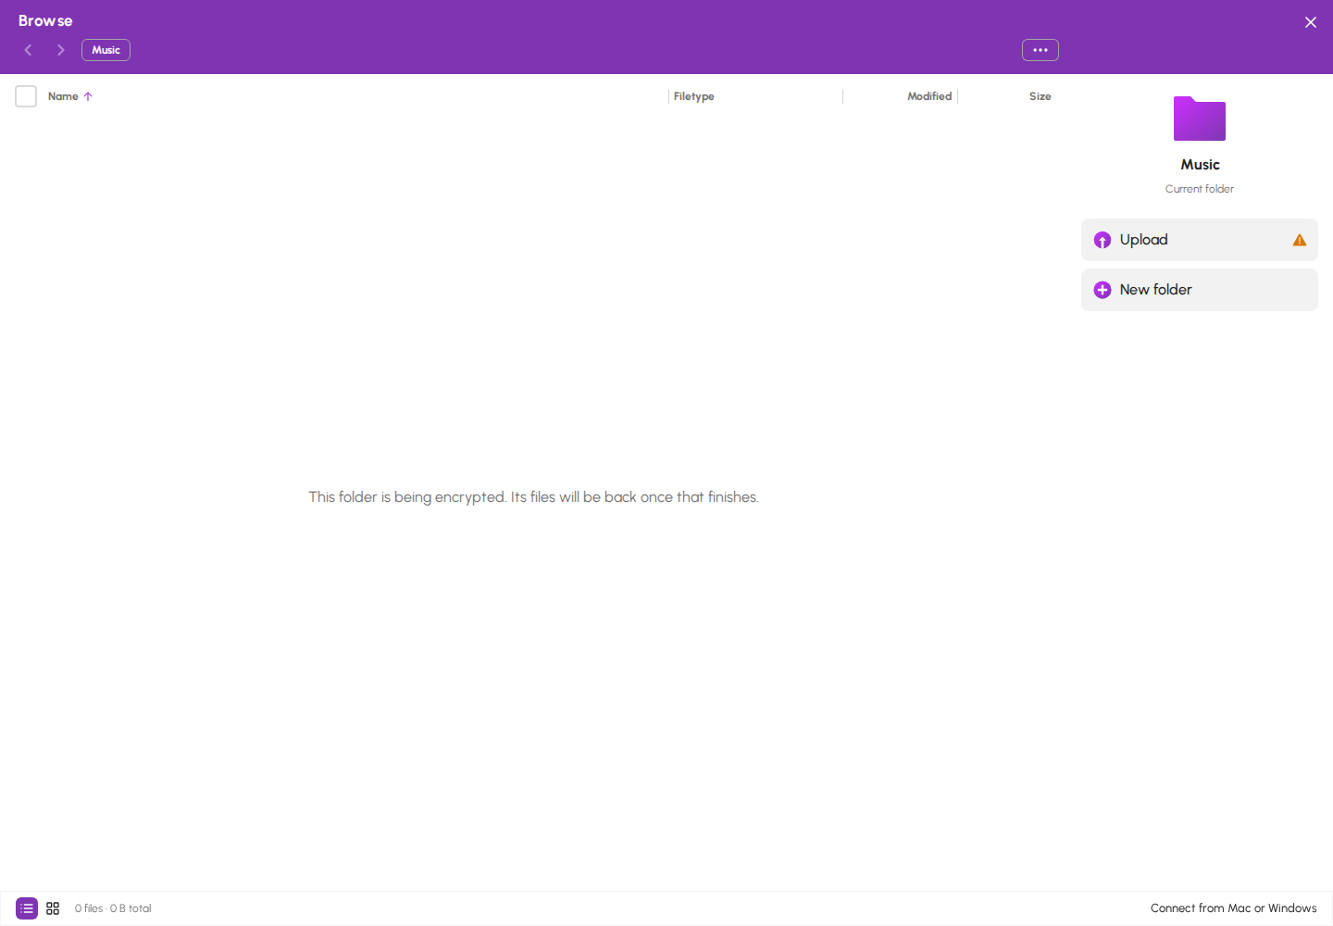
Task: Sort by the Modified column
Action: (x=929, y=96)
